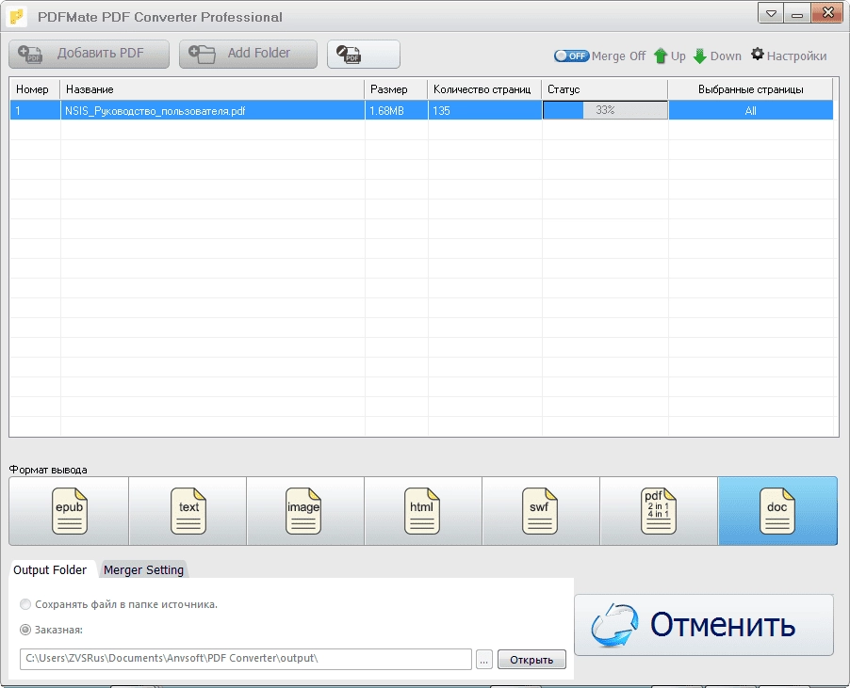Select html output format
The width and height of the screenshot is (850, 688).
pos(422,511)
